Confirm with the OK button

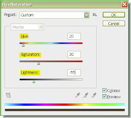pyautogui.click(x=114, y=15)
